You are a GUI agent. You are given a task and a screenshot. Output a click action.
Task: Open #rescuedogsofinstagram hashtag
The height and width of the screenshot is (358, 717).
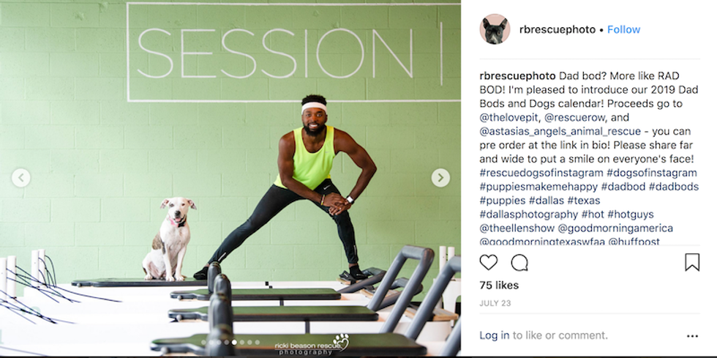click(541, 173)
